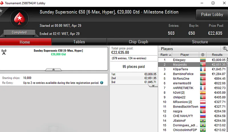Screen dimensions: 228x132
Task: Click the globe country column header
Action: [x=203, y=55]
